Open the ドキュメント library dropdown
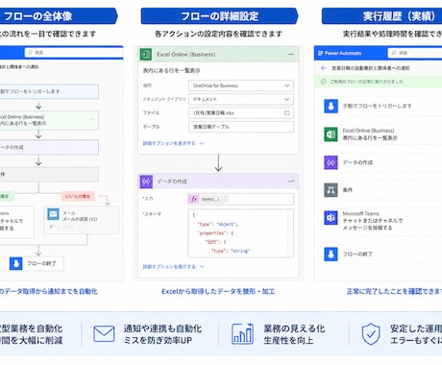This screenshot has width=442, height=365. (241, 99)
